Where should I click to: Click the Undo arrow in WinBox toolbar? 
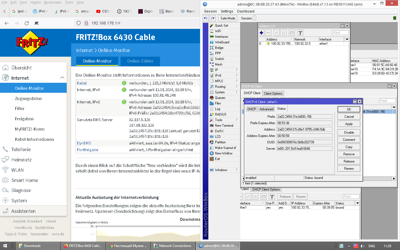coord(206,18)
